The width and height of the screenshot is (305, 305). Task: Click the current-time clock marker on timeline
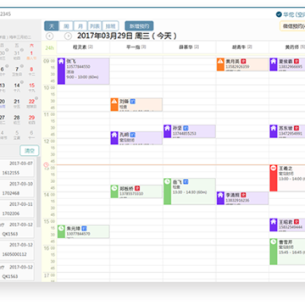click(x=46, y=165)
